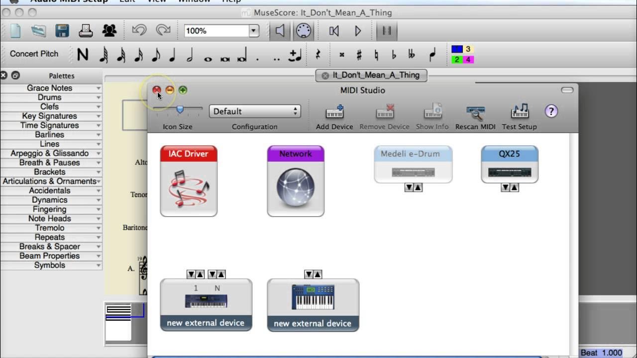Expand the Beam Properties palette
Screen dimensions: 637x358
(51, 256)
